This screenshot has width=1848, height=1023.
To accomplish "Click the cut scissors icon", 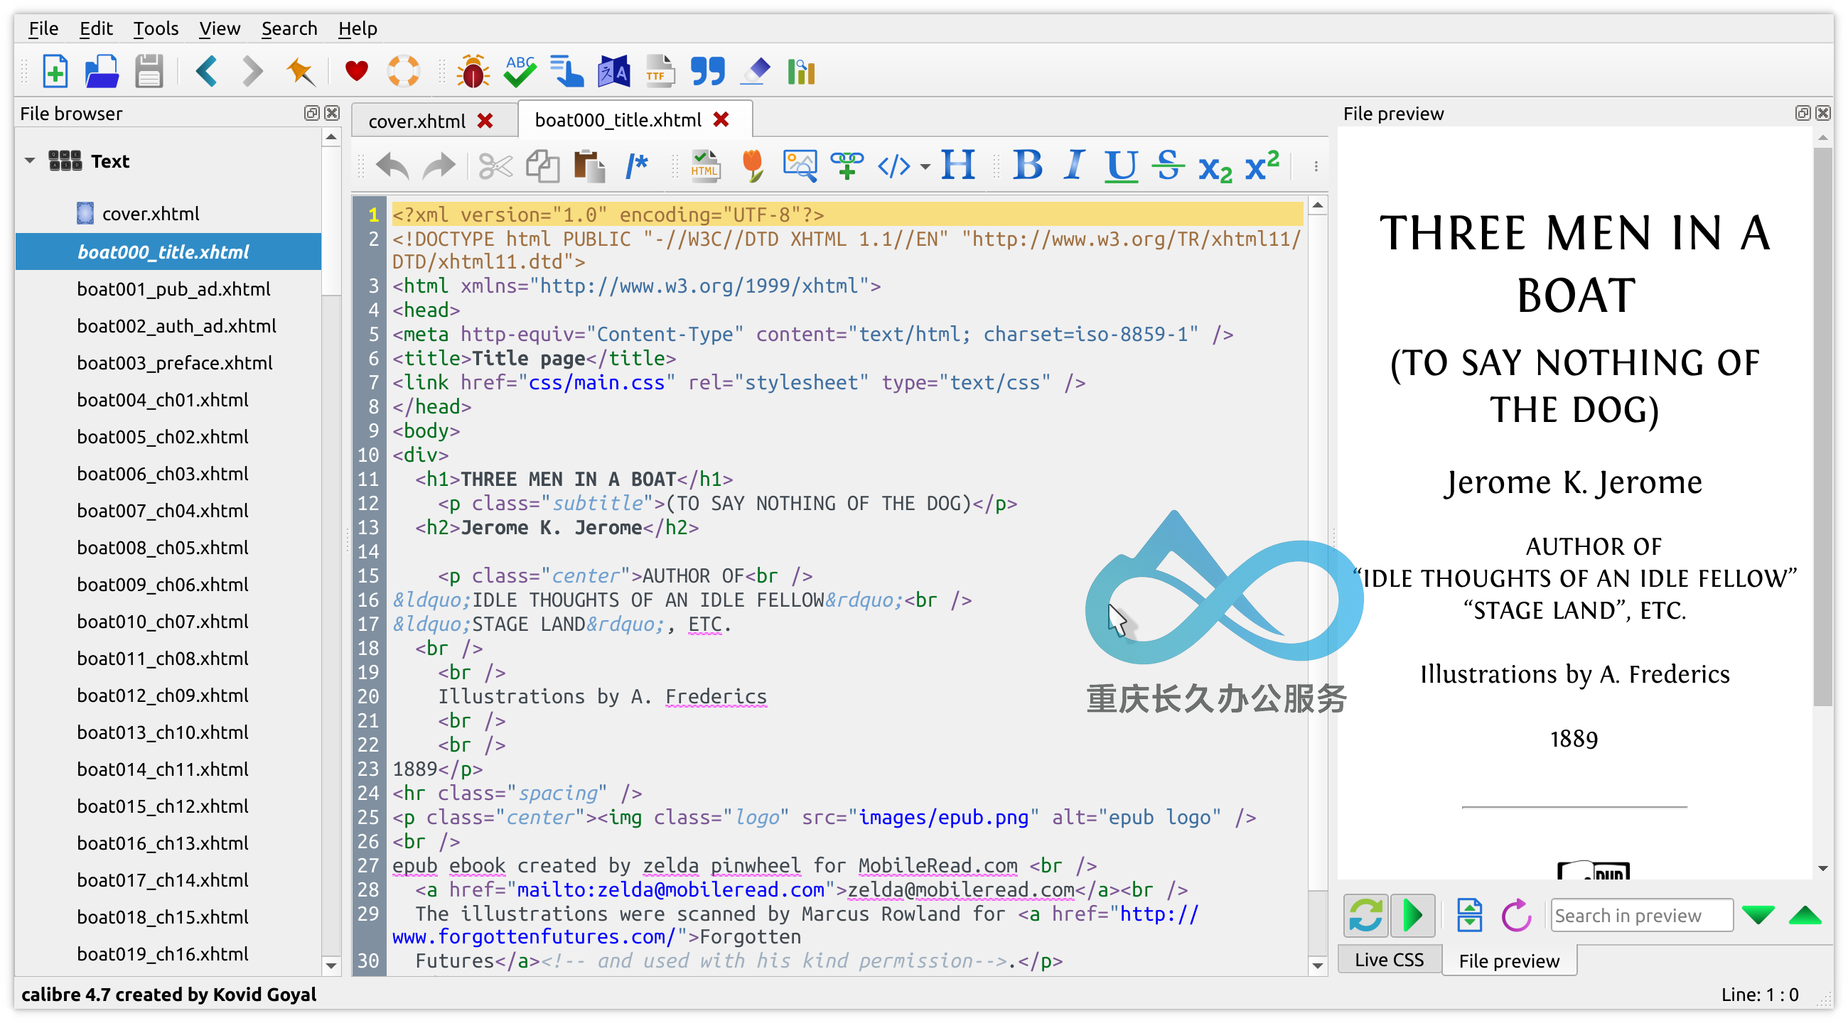I will pos(495,166).
